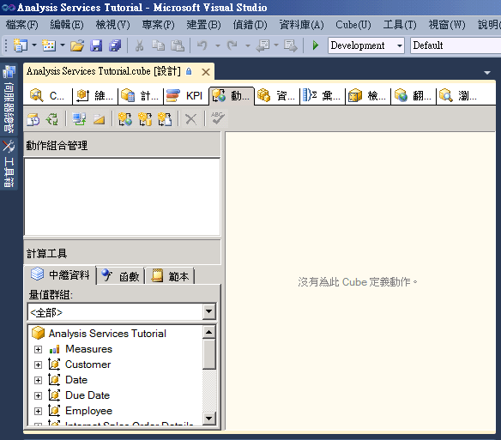This screenshot has height=440, width=501.
Task: Click the Navigate Forward icon
Action: coord(291,45)
